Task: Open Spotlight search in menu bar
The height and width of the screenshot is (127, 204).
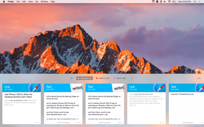Action: (195, 1)
